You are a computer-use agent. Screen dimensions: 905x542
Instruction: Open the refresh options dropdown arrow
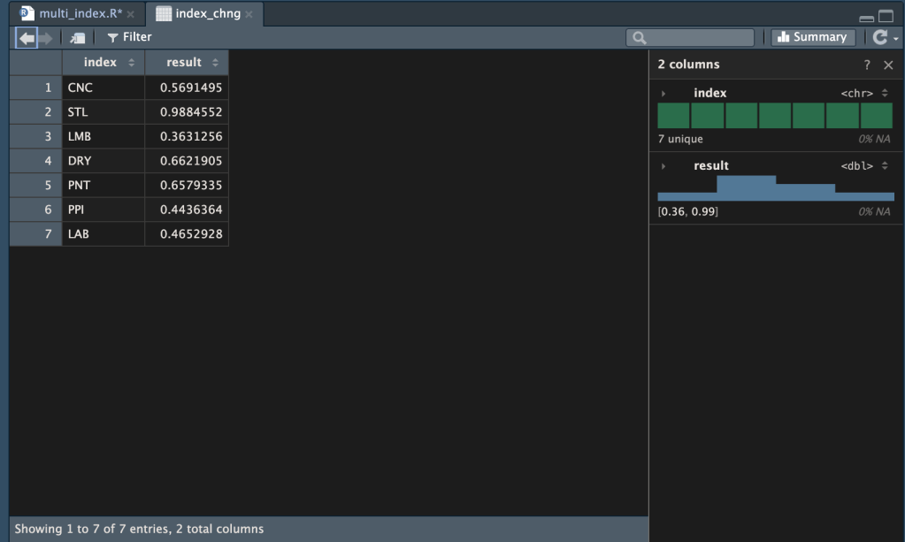(x=896, y=39)
